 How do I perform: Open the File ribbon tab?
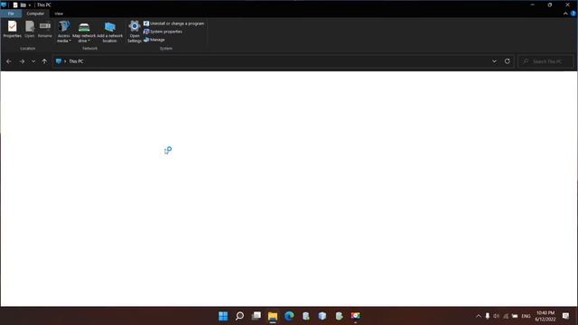click(x=11, y=14)
